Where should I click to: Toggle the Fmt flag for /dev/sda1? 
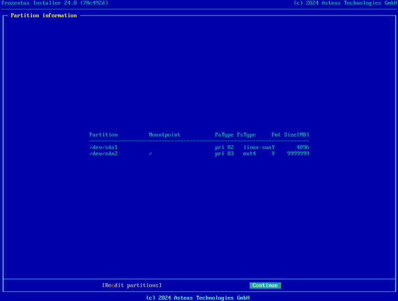click(273, 147)
